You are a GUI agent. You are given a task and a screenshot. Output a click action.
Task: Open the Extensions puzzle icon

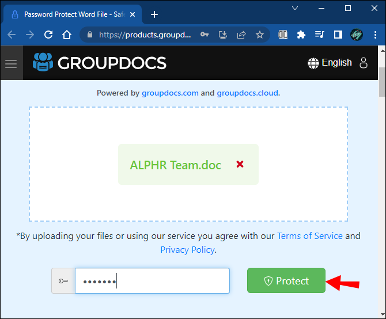click(x=301, y=35)
